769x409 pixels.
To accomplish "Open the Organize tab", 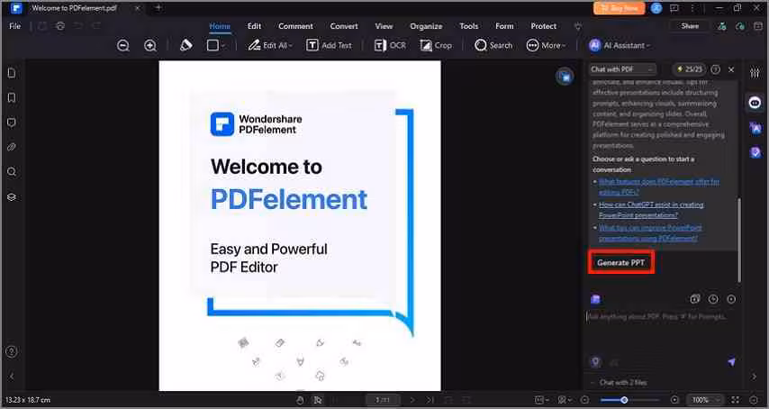I will point(426,26).
